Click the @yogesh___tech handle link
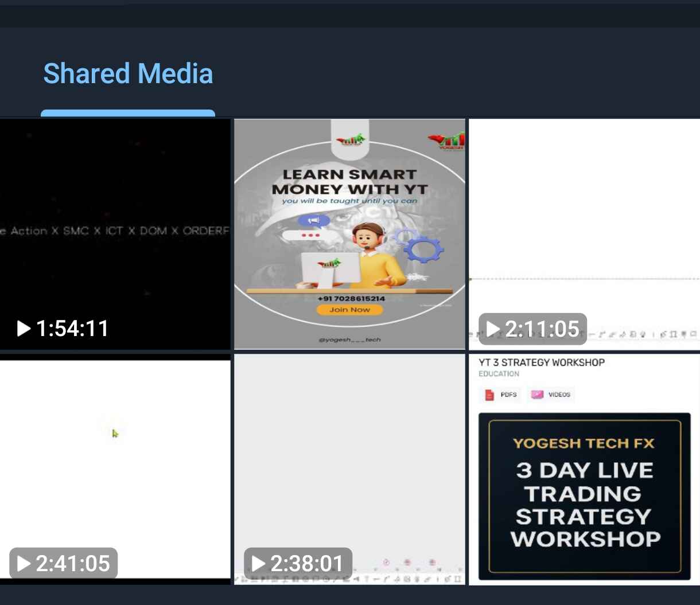This screenshot has height=605, width=700. 349,339
